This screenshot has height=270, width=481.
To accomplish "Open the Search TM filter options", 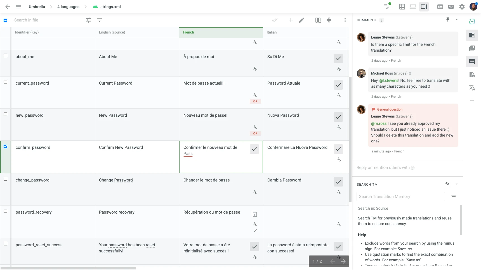I will pyautogui.click(x=454, y=197).
